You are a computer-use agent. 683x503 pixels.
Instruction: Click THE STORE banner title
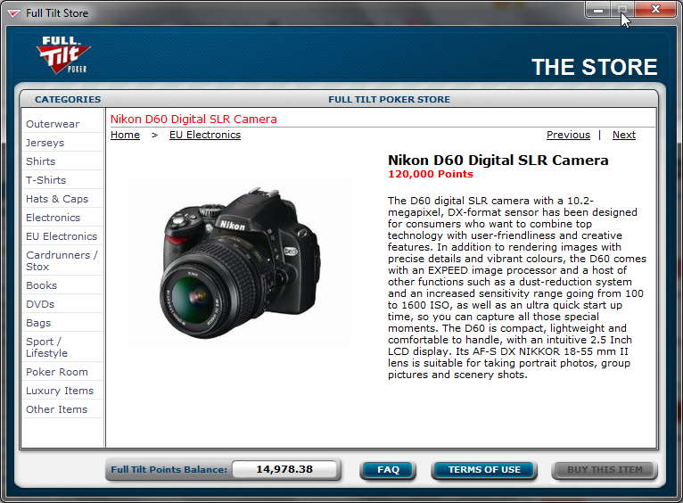[x=595, y=67]
